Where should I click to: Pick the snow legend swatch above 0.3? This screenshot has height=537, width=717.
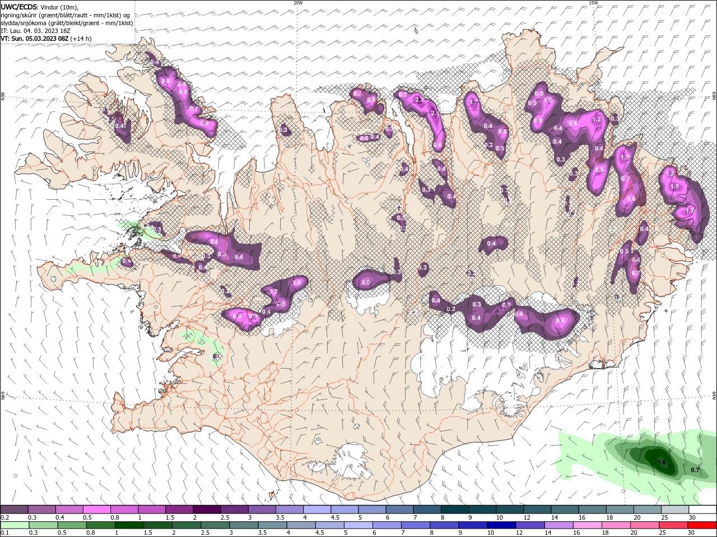pos(41,510)
